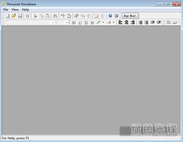183x142 pixels.
Task: Apply a bulleted list
Action: [x=147, y=22]
